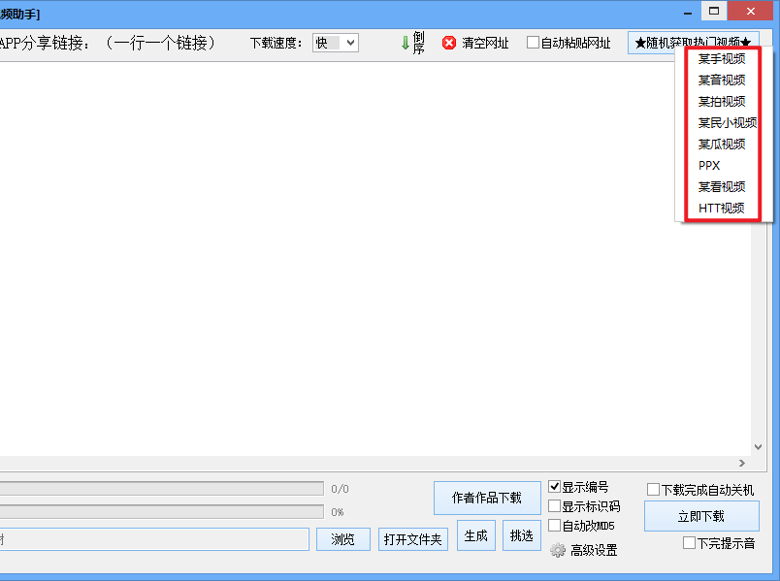Open the 随机获取热门视频 dropdown button
Image resolution: width=780 pixels, height=581 pixels.
[693, 43]
